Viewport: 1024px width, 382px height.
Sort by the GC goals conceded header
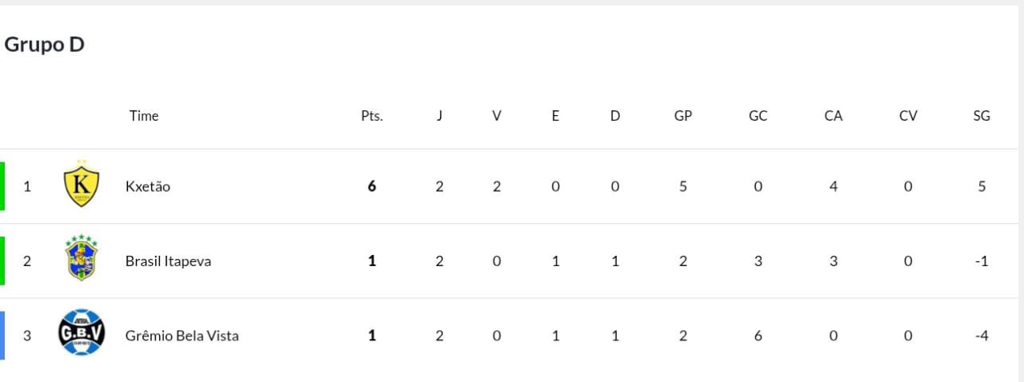point(758,116)
